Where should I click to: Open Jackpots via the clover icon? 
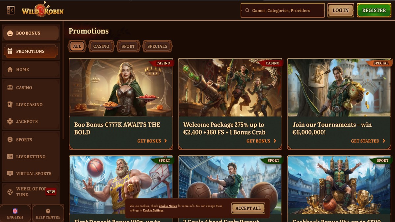10,121
